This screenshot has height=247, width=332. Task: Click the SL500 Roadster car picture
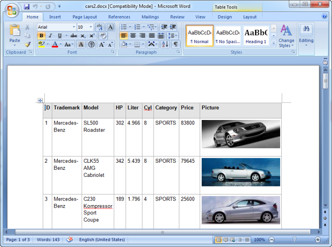(241, 134)
